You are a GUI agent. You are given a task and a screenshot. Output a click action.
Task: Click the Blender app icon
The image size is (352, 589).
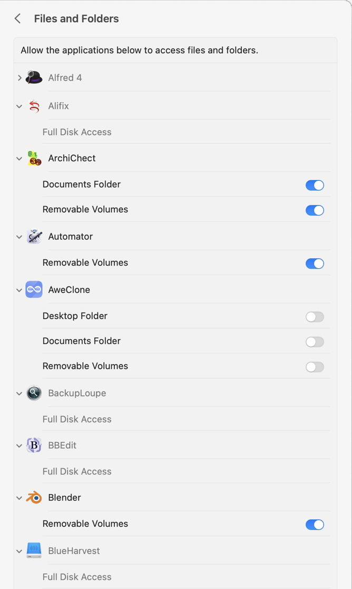point(34,497)
